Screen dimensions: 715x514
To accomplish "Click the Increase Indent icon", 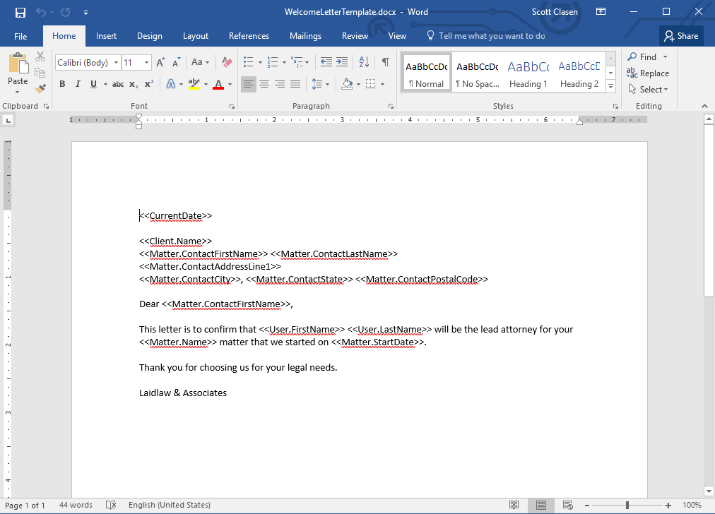I will pos(342,62).
